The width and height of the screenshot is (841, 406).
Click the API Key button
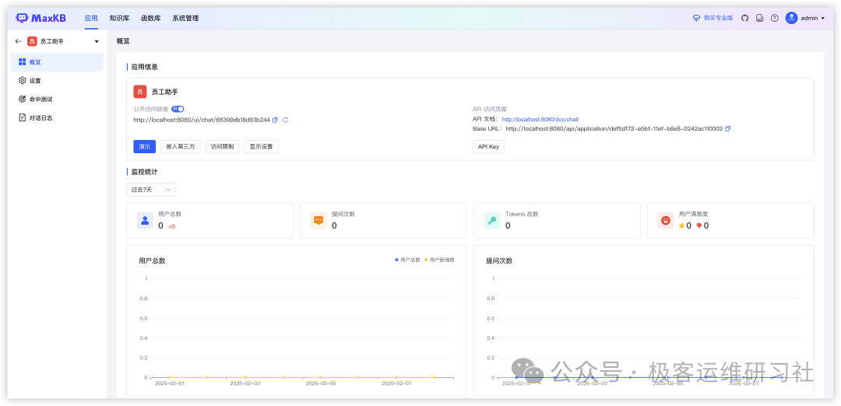[488, 146]
